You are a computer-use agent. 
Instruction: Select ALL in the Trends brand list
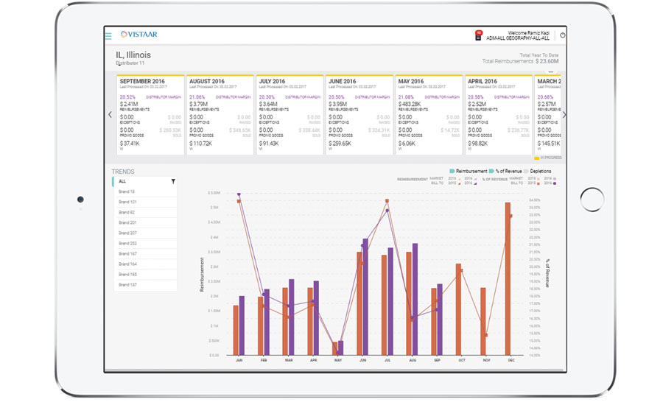point(144,181)
